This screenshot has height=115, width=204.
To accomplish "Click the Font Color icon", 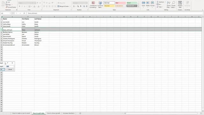I will click(x=39, y=6).
